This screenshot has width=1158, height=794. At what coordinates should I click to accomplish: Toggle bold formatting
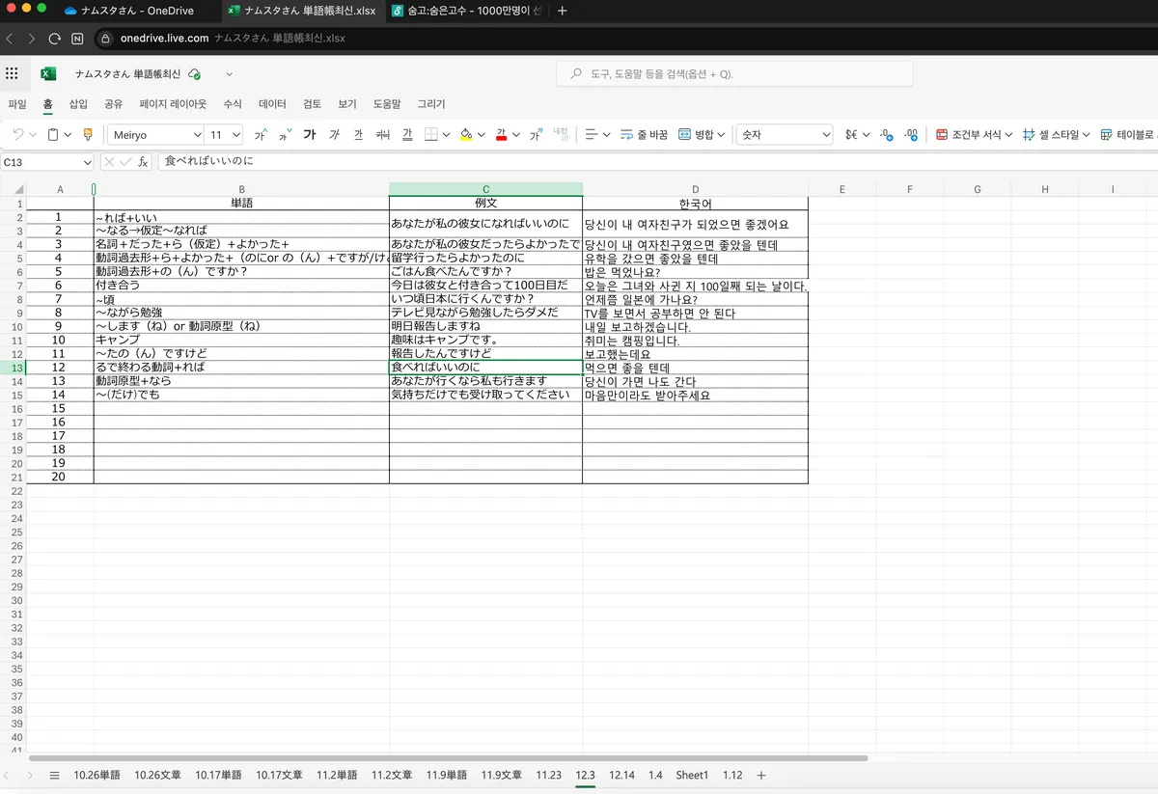309,135
